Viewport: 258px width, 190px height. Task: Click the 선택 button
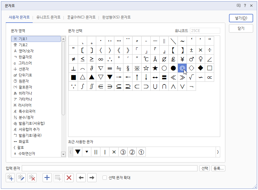click(204, 168)
